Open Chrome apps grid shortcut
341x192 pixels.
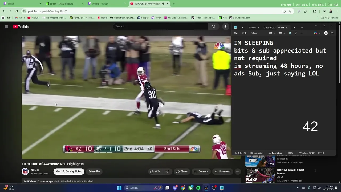tap(9, 18)
